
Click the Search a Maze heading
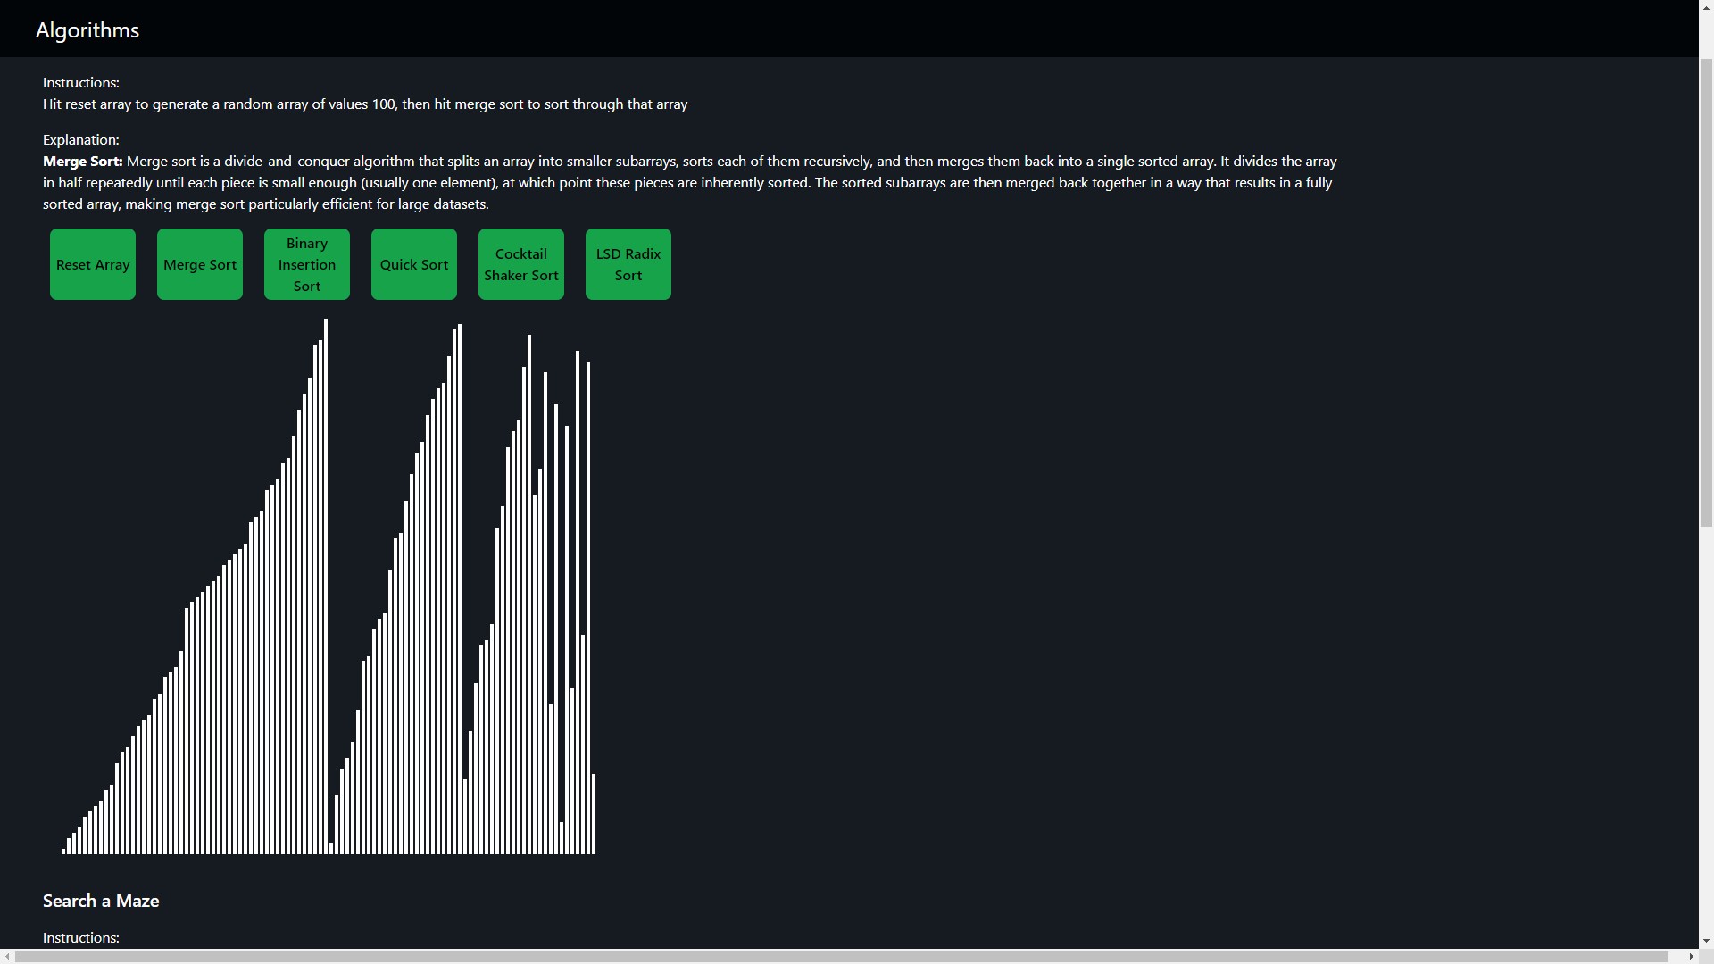click(101, 901)
